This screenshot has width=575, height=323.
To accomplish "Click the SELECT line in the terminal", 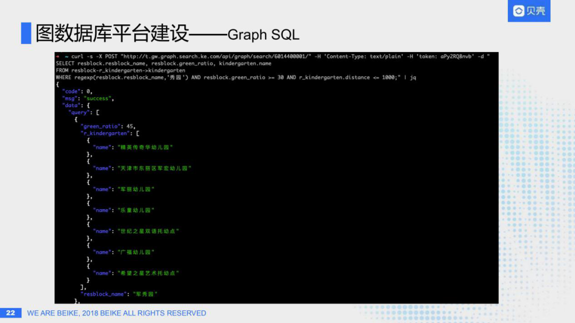I will point(163,63).
